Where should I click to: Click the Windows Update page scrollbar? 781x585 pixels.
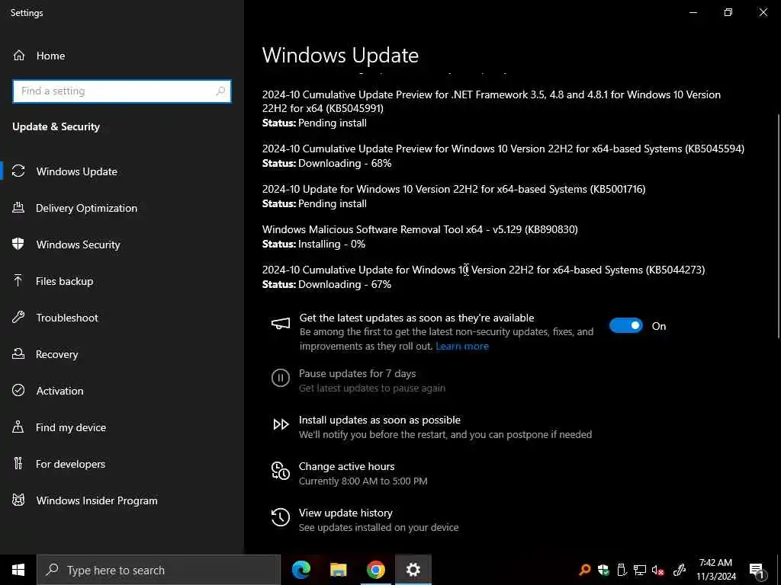(779, 226)
